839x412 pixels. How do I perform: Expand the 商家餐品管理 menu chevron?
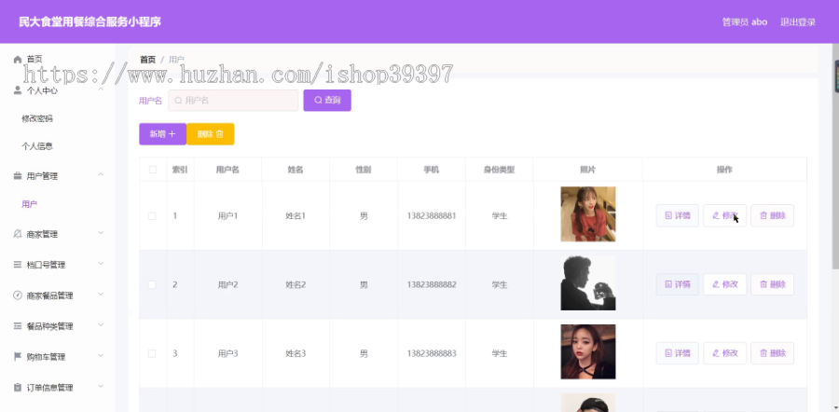(x=101, y=295)
